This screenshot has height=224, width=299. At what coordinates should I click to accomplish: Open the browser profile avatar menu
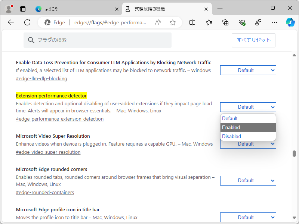(x=8, y=8)
